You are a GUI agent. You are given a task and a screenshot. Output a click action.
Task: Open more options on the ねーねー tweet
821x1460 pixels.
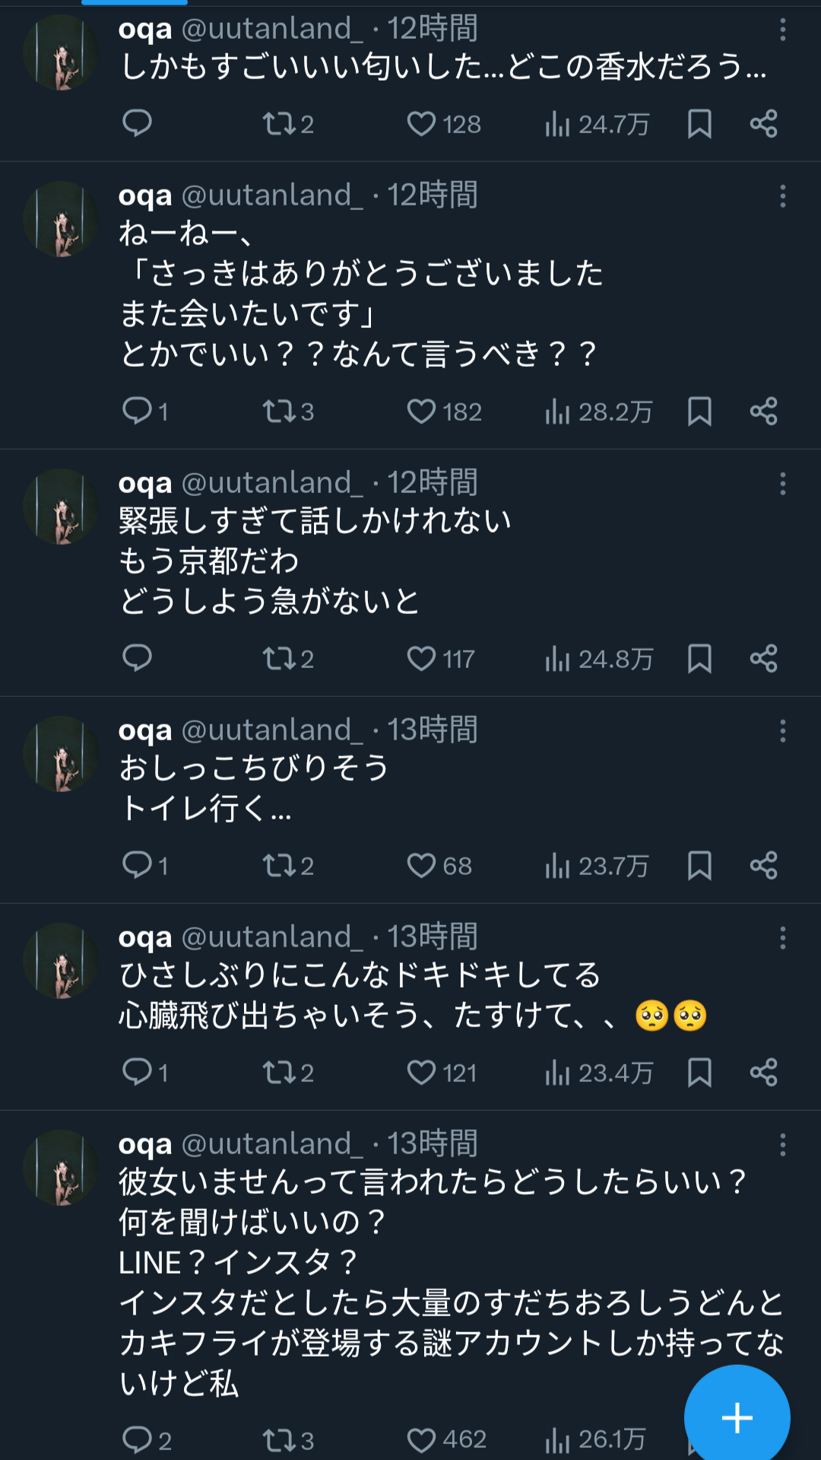coord(782,196)
